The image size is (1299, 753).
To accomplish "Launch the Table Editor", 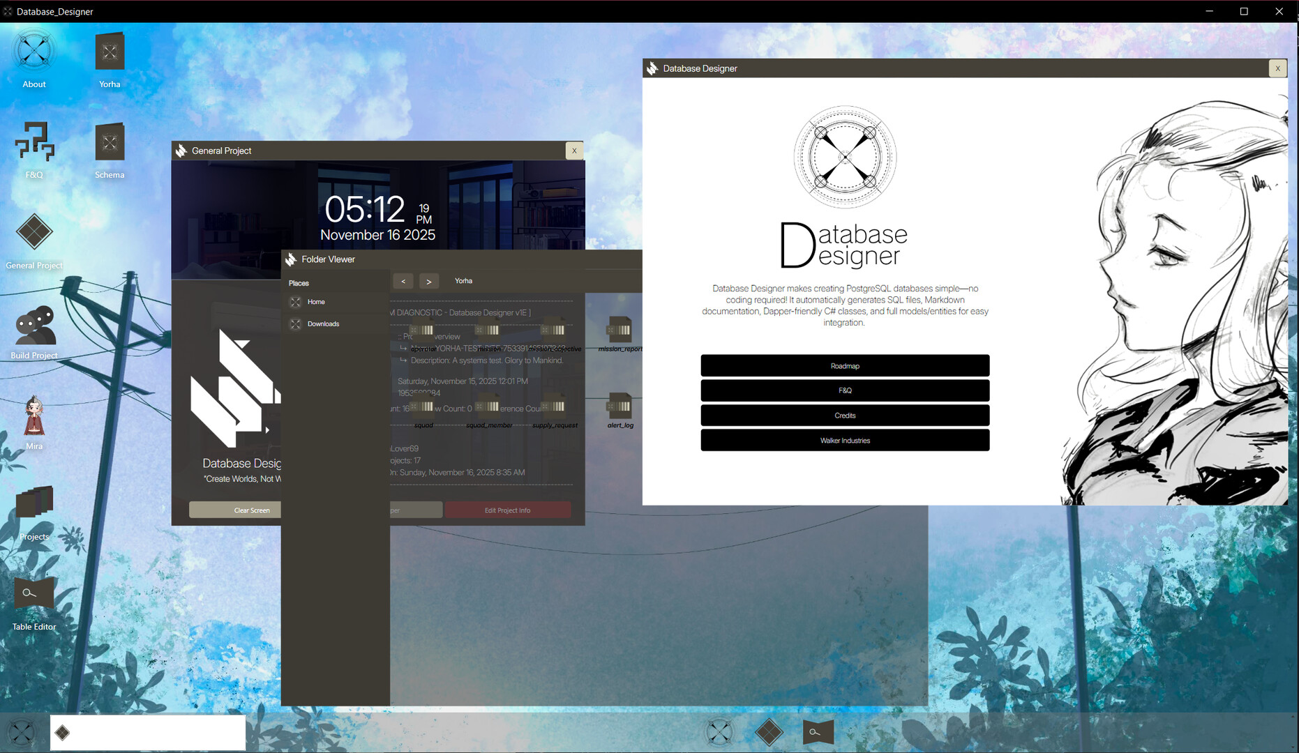I will 33,592.
